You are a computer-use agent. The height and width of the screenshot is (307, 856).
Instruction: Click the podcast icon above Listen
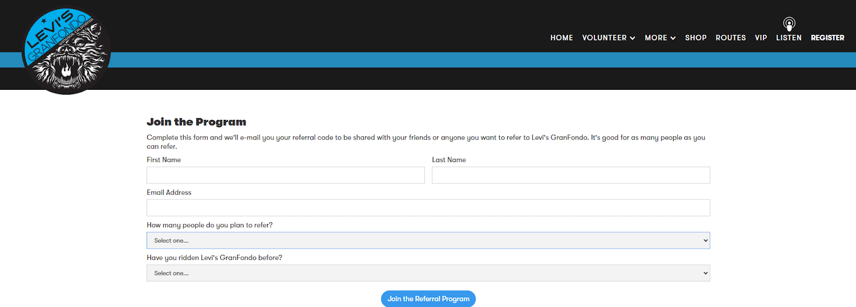789,24
